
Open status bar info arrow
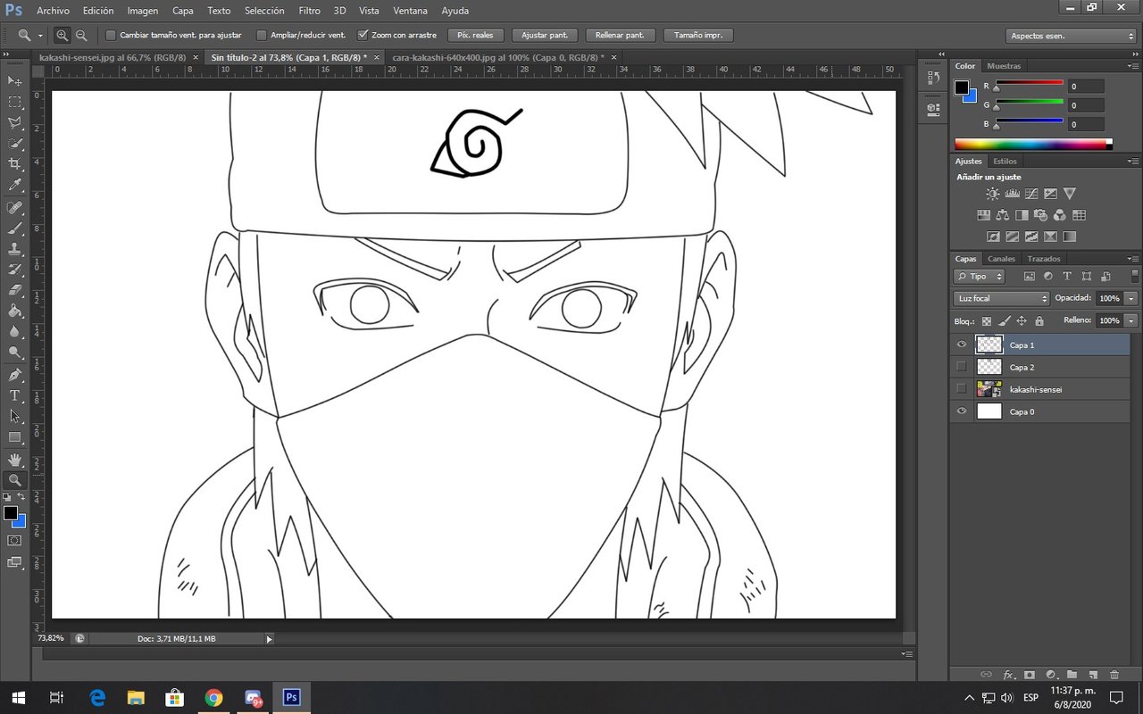tap(269, 639)
